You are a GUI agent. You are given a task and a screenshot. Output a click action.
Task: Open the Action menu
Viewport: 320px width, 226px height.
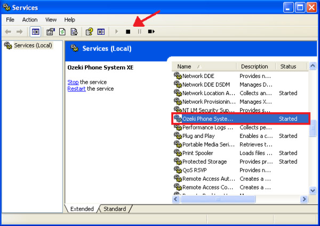coord(30,20)
